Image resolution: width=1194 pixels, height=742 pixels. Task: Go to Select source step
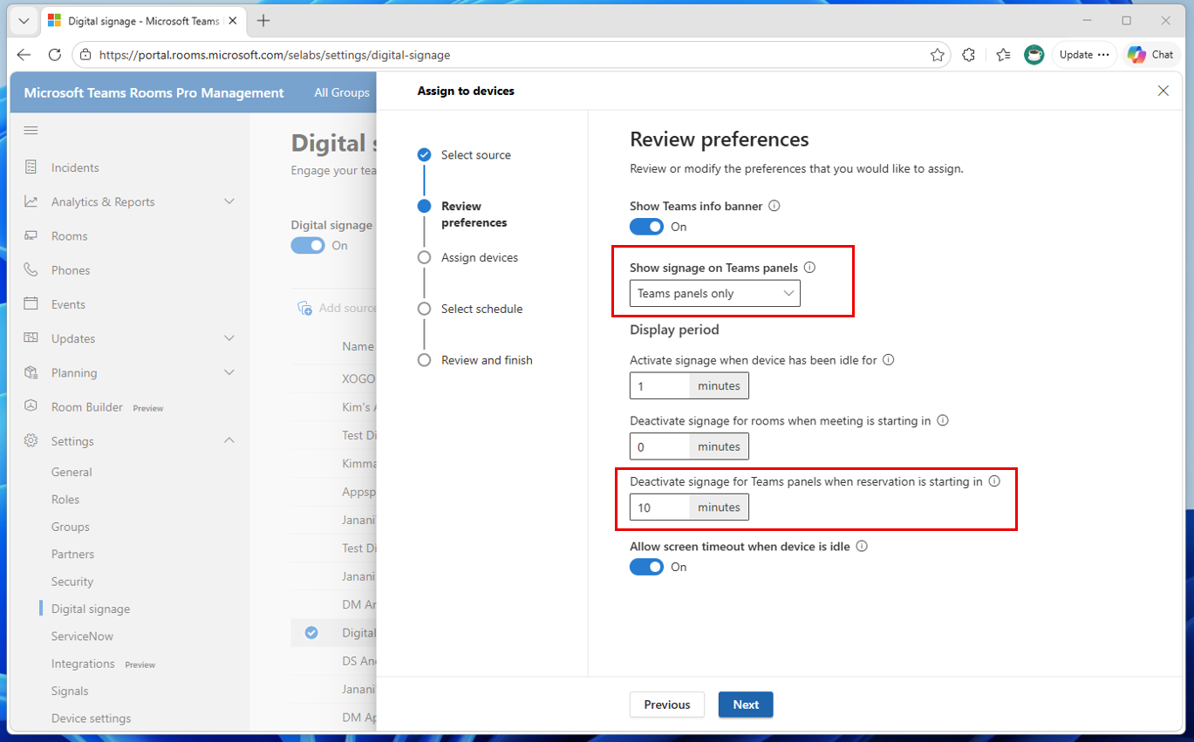tap(476, 155)
